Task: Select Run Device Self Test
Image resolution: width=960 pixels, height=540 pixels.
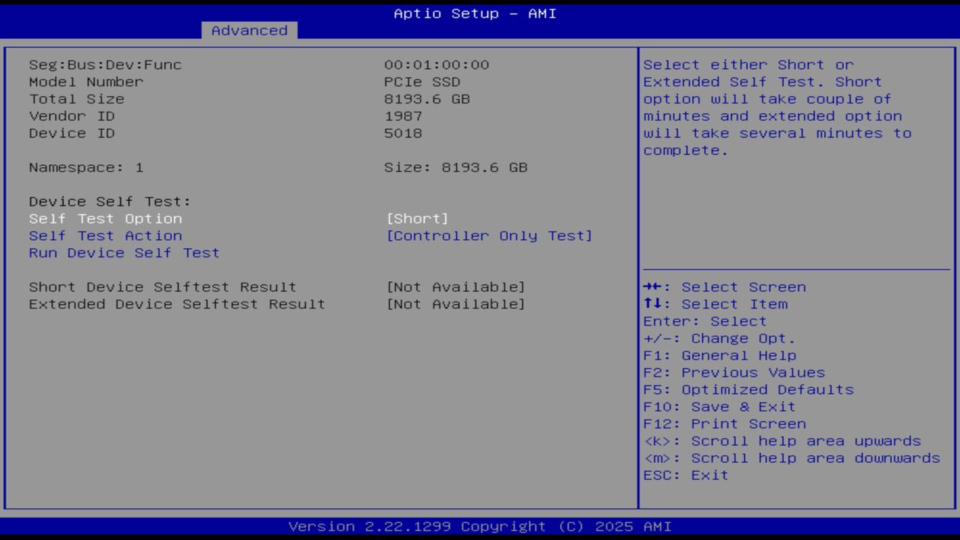Action: click(x=123, y=253)
